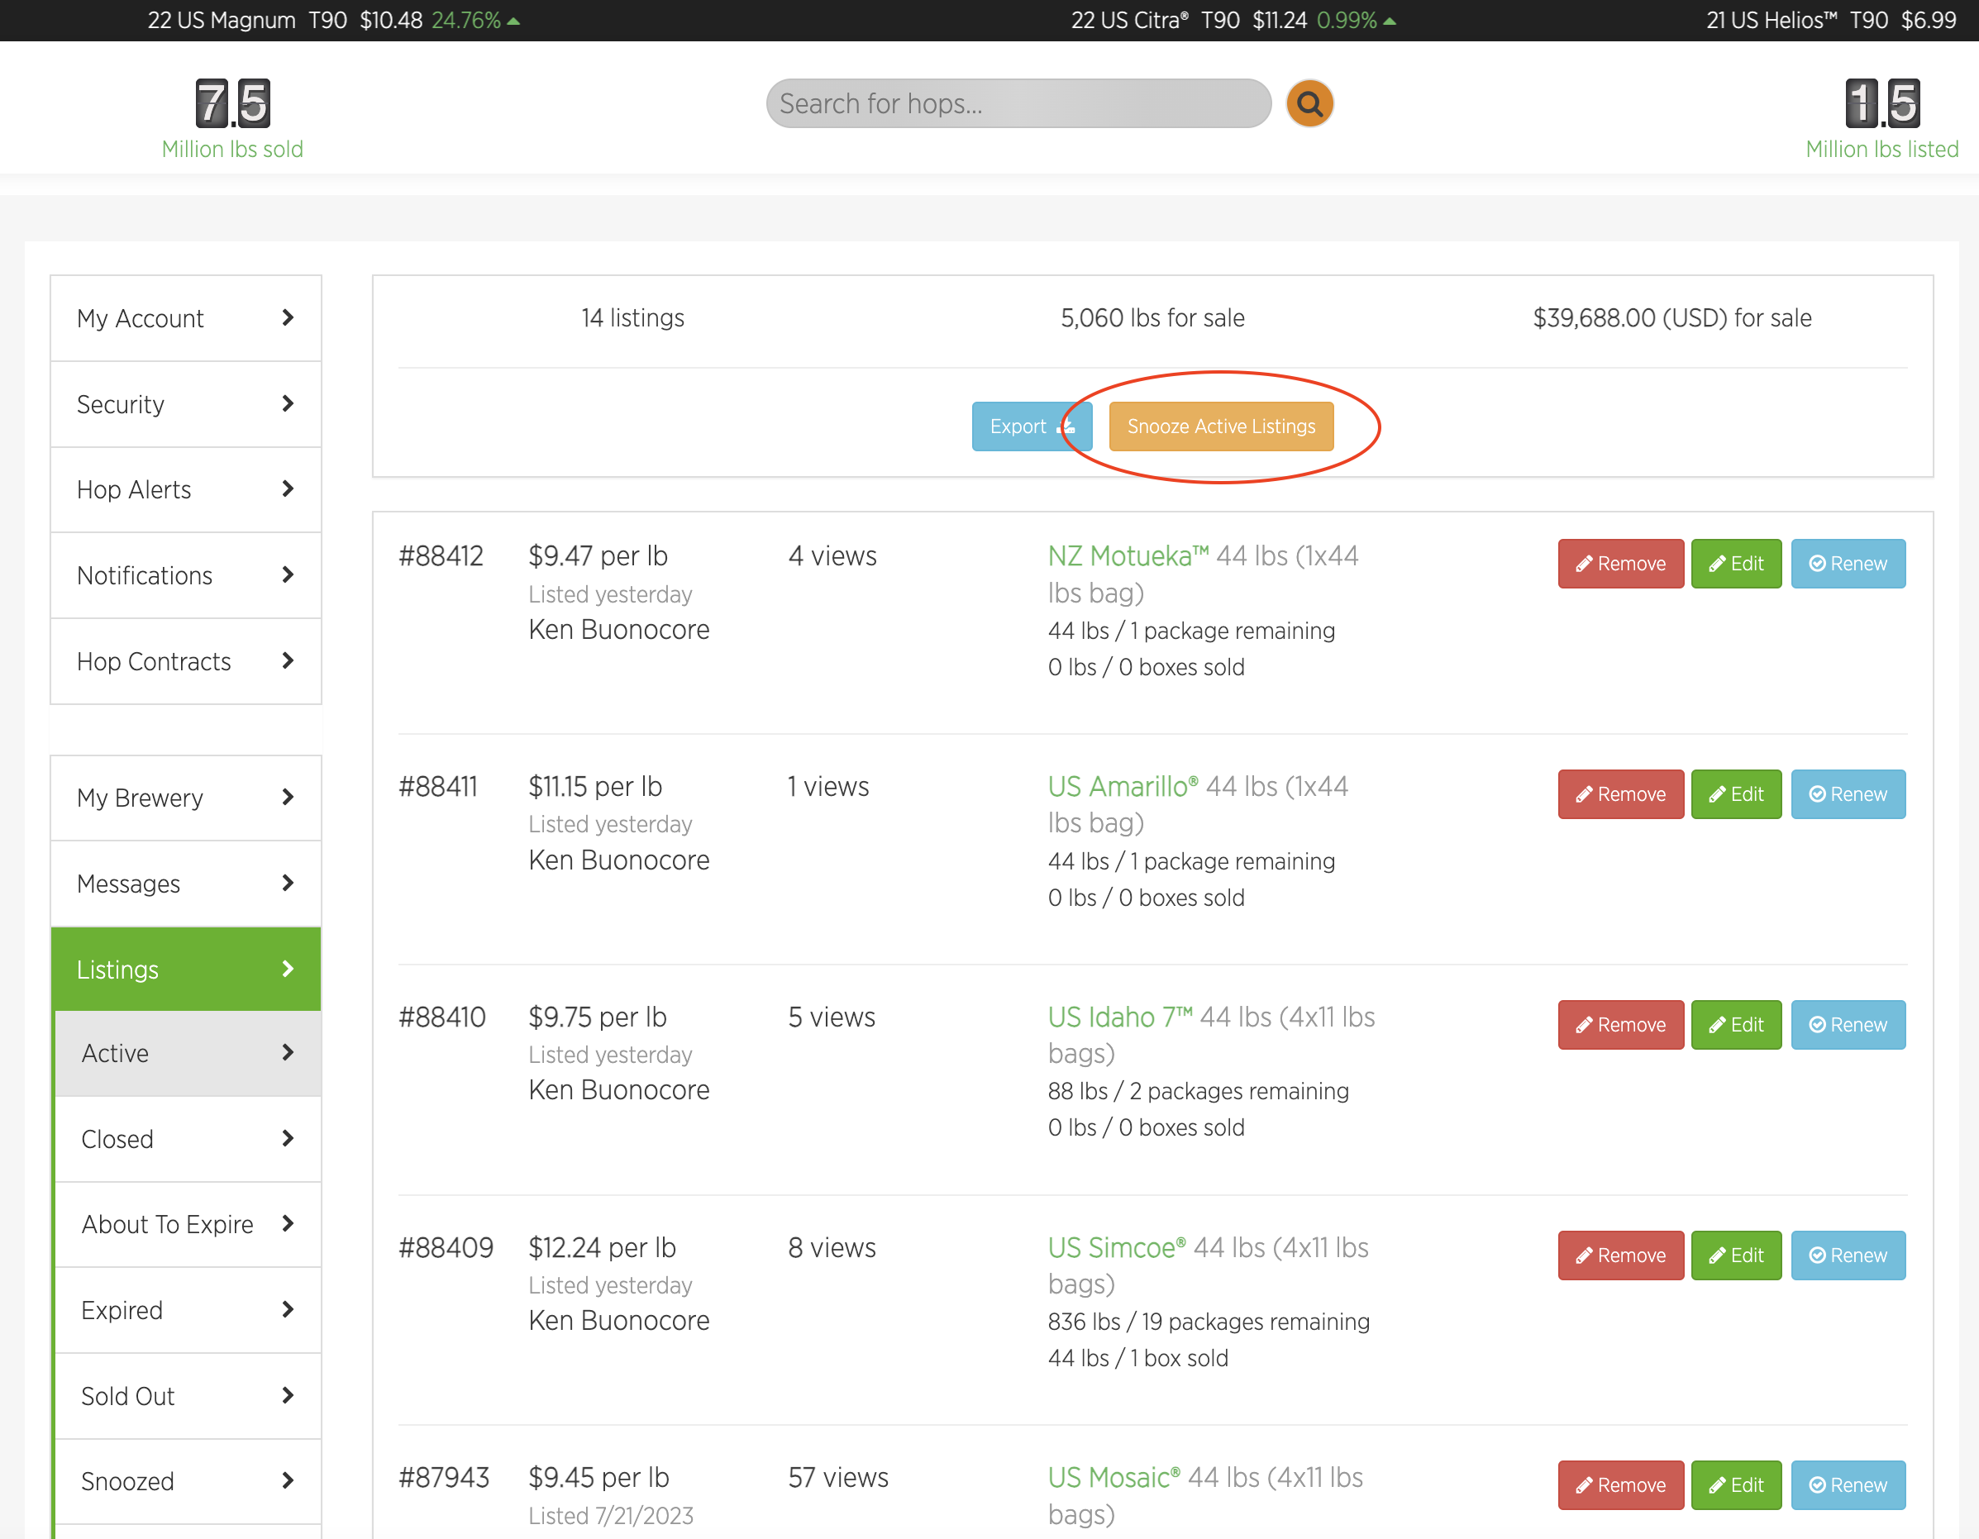Expand the Expired listings chevron
1979x1539 pixels.
point(289,1310)
